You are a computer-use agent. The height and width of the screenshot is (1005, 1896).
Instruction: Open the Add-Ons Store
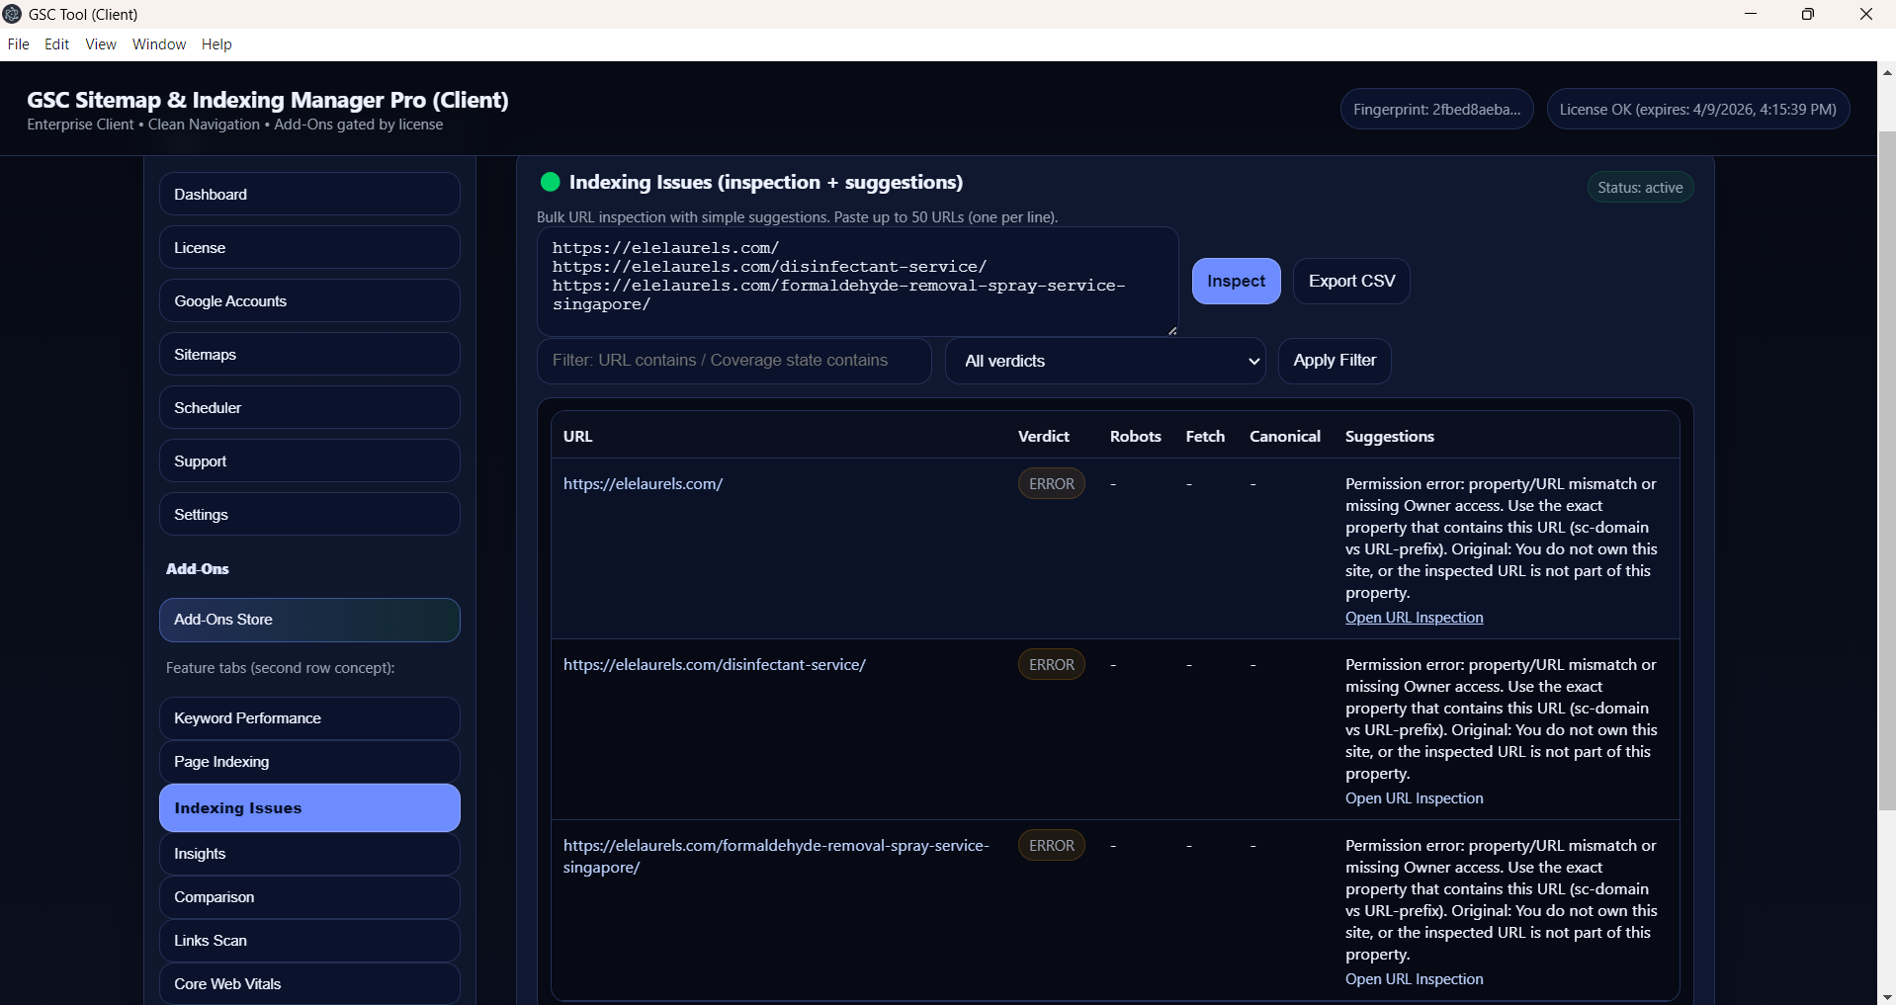coord(309,620)
